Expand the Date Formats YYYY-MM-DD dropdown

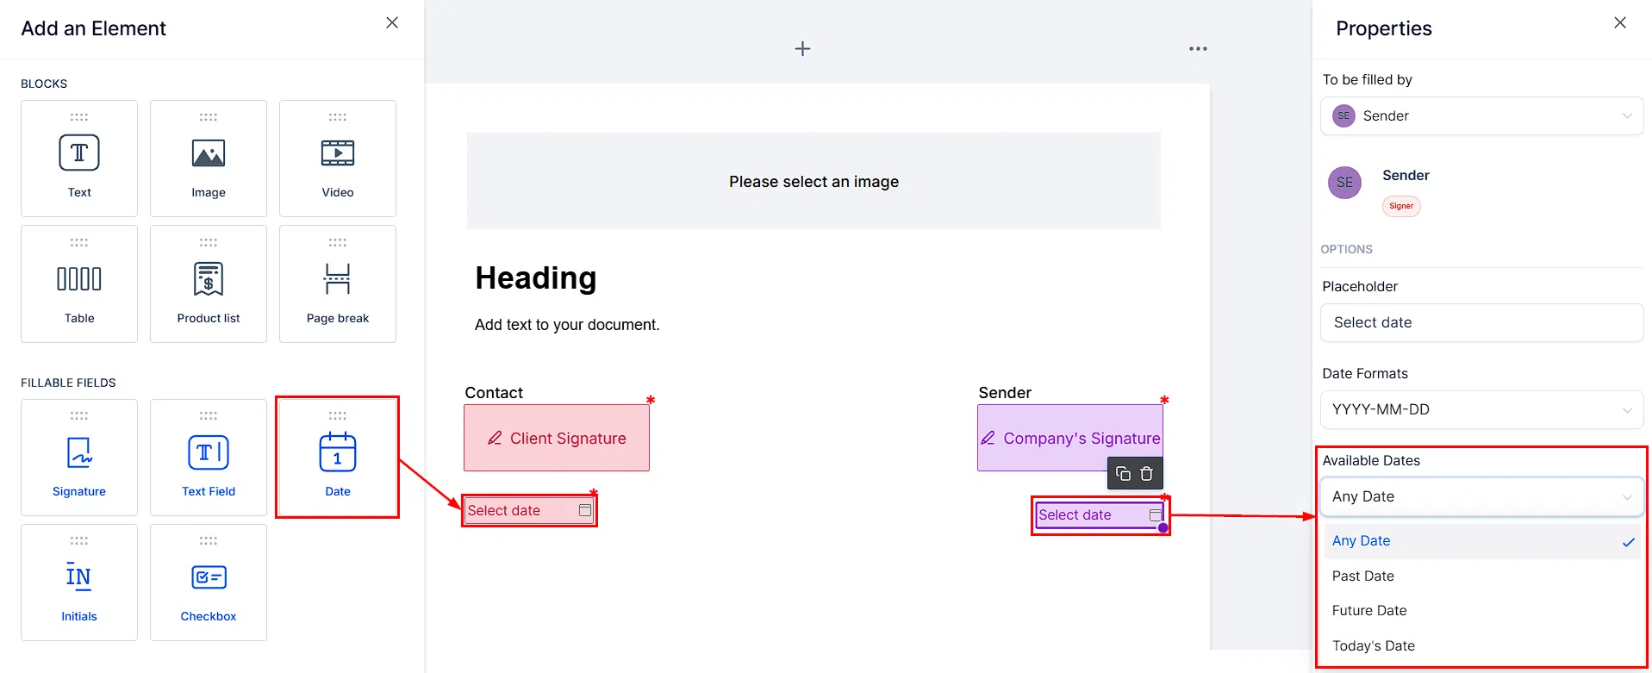point(1481,409)
